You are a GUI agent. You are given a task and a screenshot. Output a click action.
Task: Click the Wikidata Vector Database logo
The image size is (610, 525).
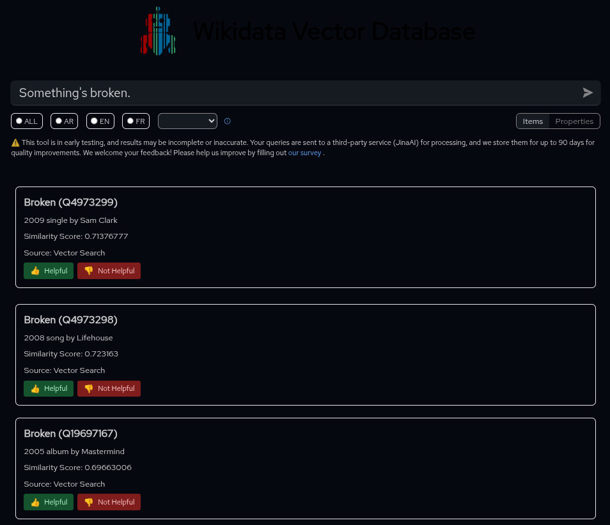click(x=158, y=31)
